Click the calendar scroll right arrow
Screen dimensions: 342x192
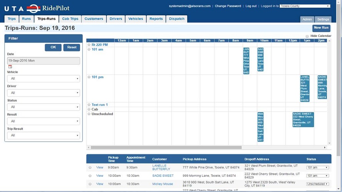click(325, 147)
